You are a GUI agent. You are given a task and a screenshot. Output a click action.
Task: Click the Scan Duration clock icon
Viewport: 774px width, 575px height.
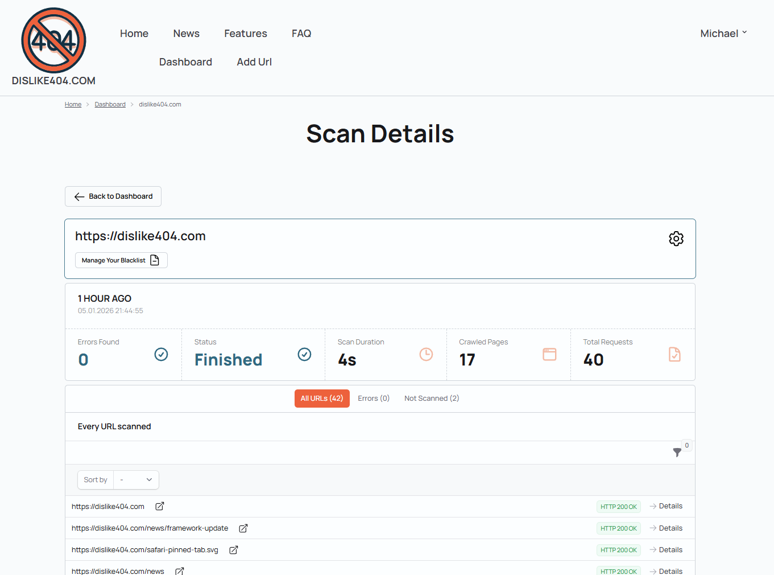[426, 355]
